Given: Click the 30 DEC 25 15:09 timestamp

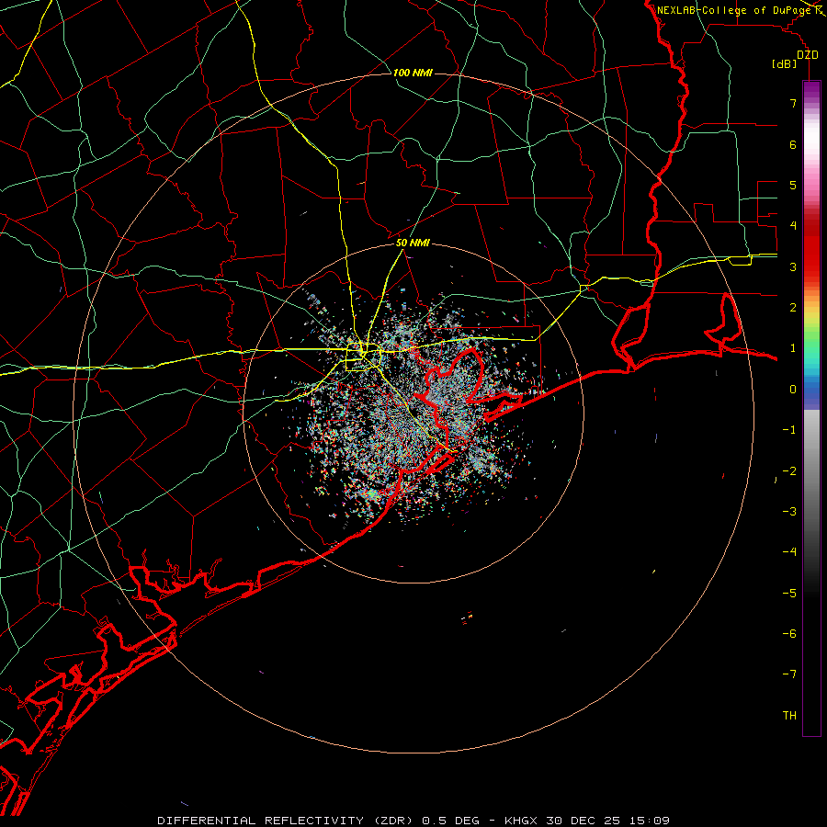Looking at the screenshot, I should click(x=607, y=821).
